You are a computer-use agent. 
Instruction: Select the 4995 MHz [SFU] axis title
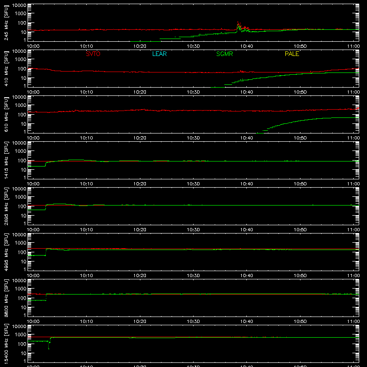click(6, 252)
